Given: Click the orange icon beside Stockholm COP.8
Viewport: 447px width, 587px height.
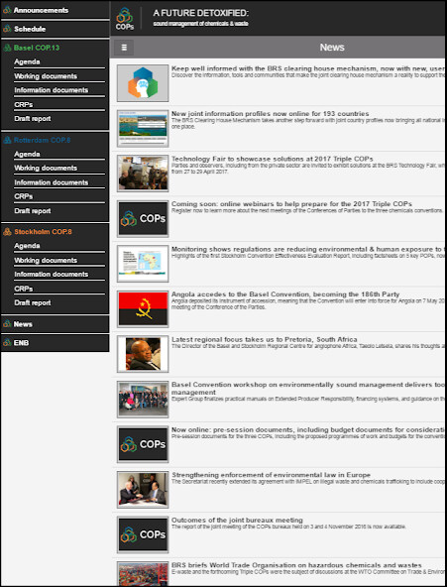Looking at the screenshot, I should coord(7,232).
